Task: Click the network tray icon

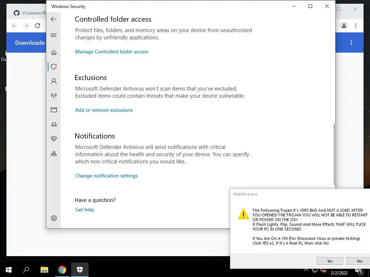Action: point(315,270)
